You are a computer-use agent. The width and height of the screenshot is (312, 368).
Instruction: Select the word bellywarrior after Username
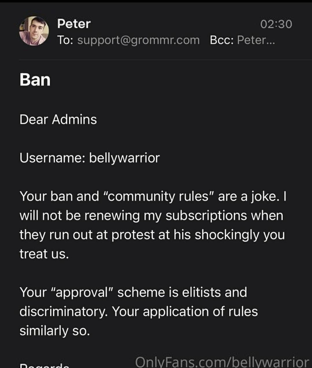coord(124,158)
